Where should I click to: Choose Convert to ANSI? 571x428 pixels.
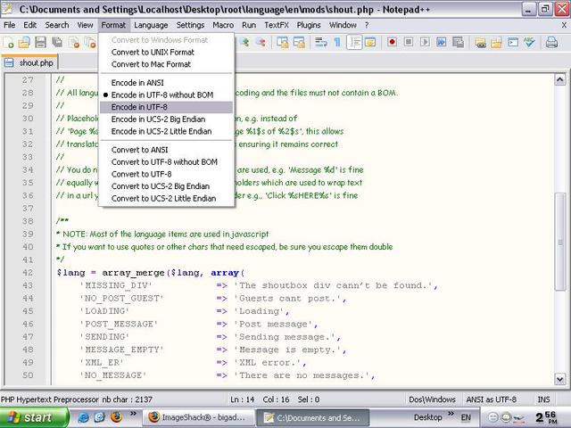(166, 150)
